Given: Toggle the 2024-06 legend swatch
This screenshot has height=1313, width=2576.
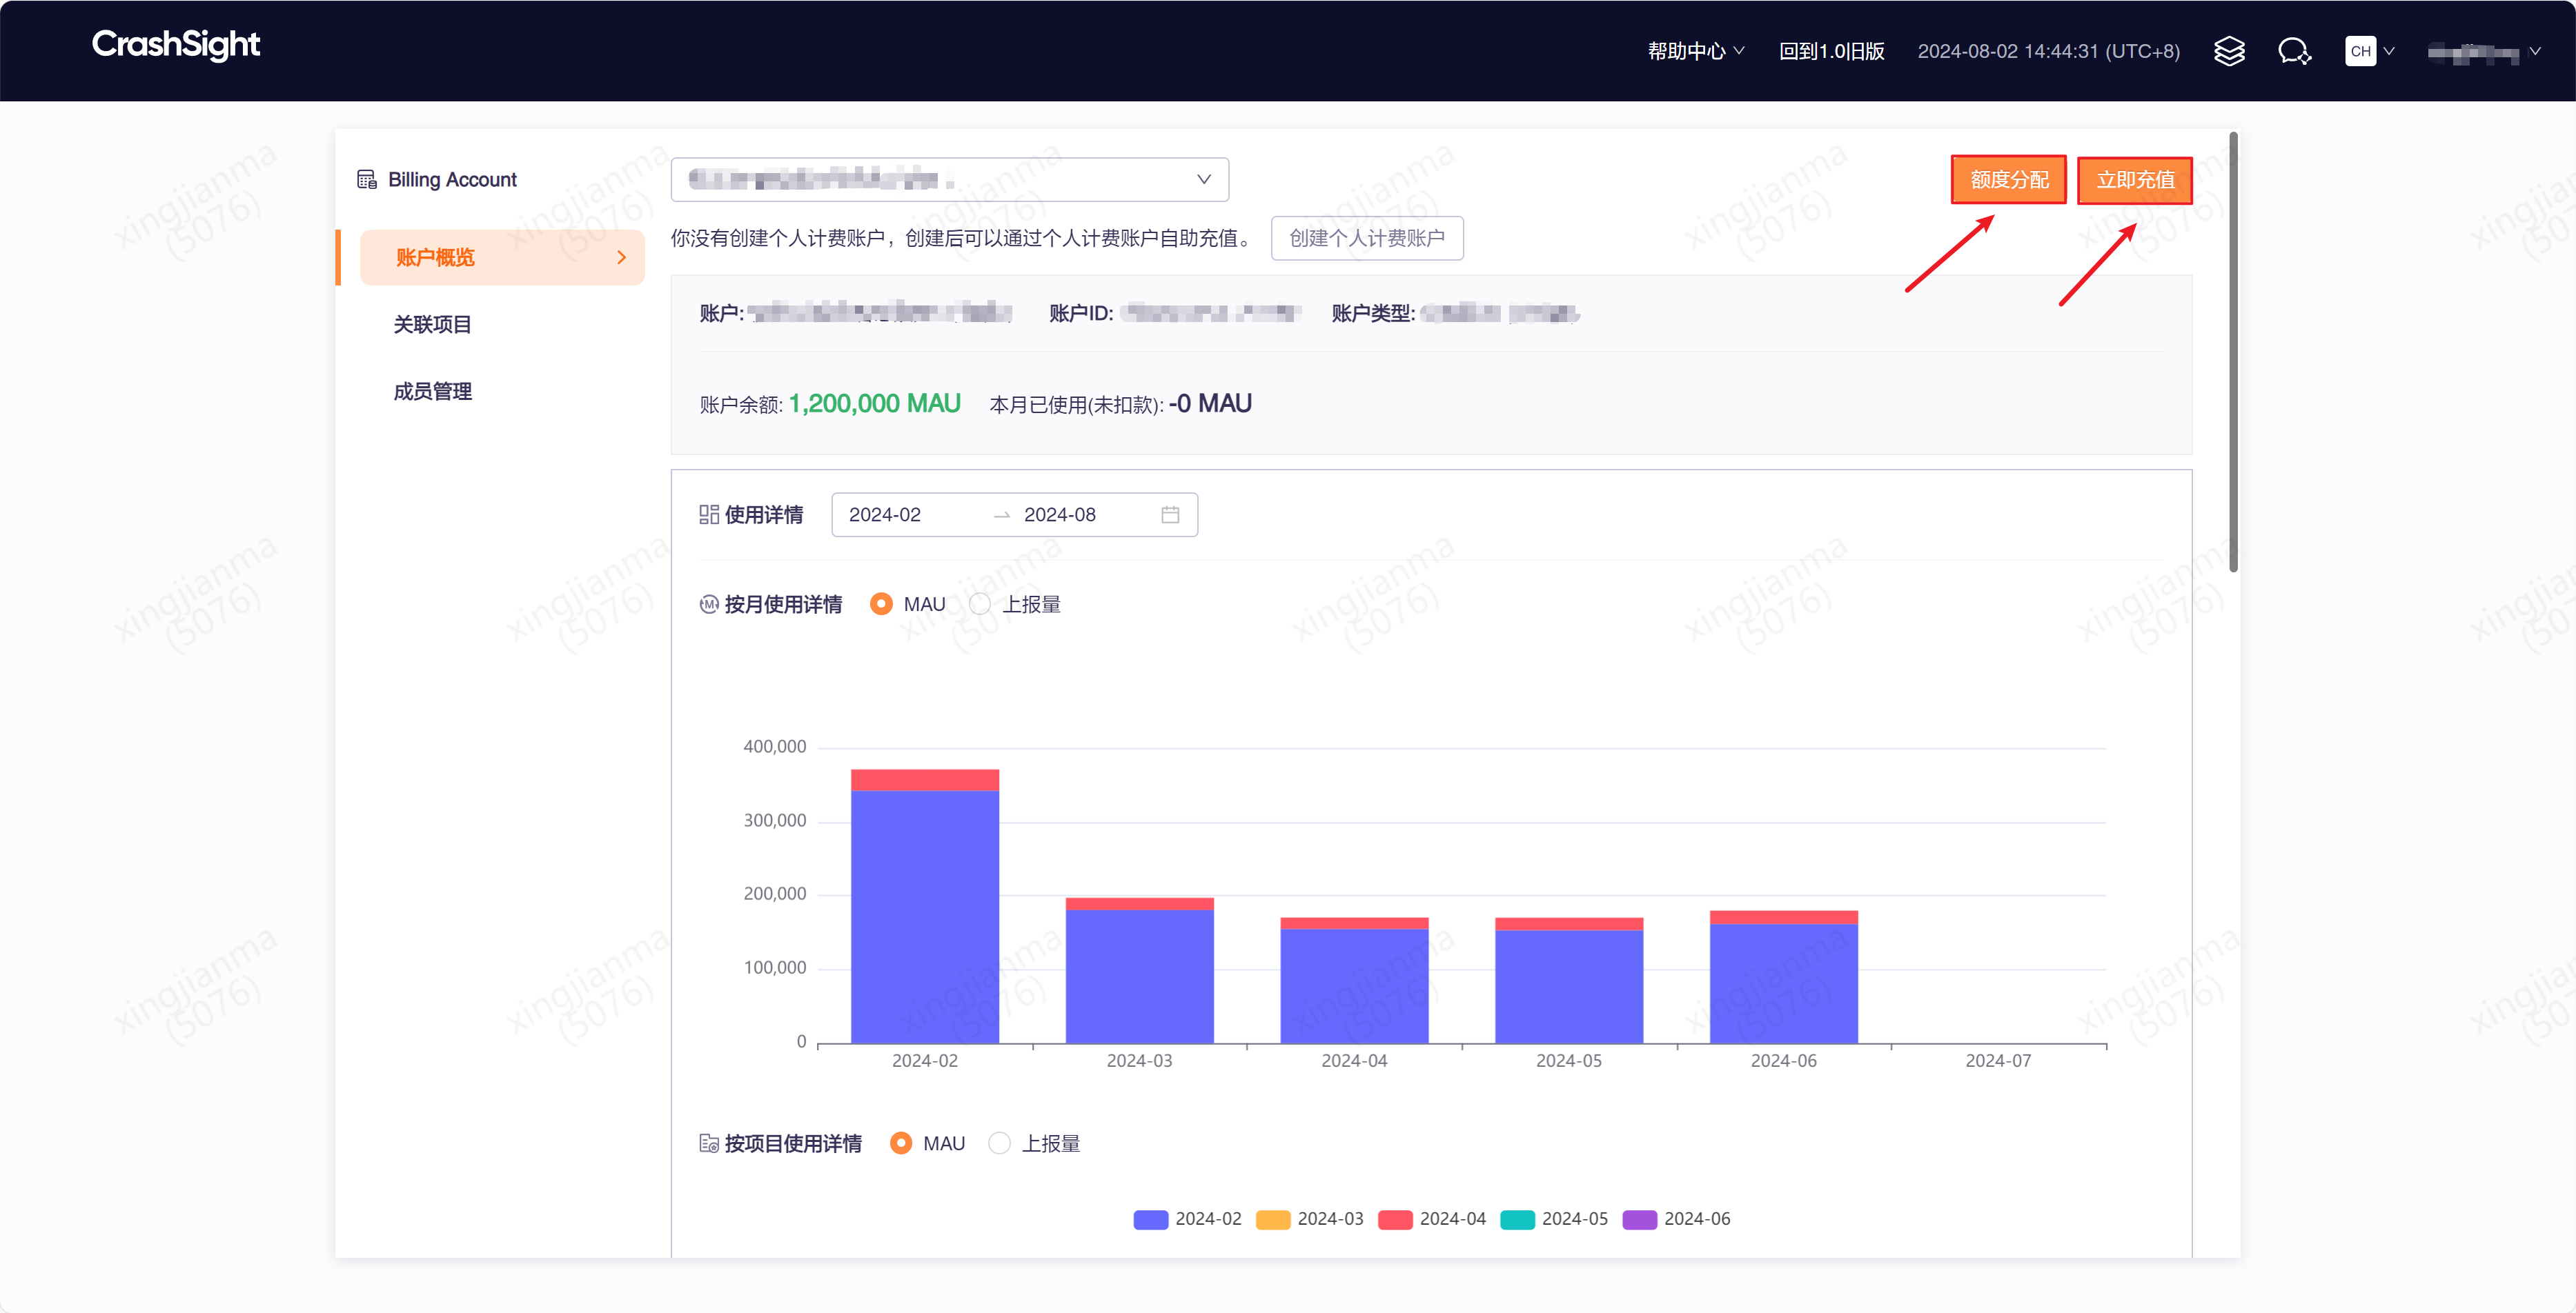Looking at the screenshot, I should tap(1639, 1219).
